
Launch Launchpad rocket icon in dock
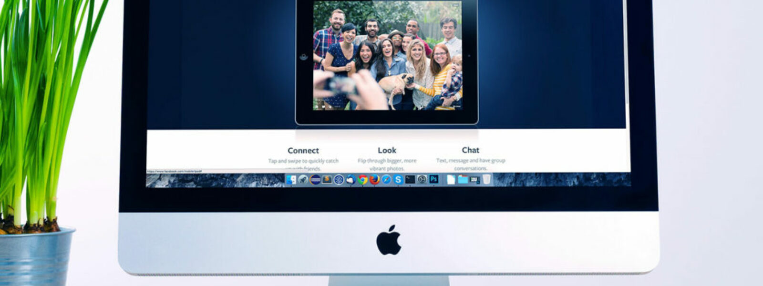tap(303, 180)
